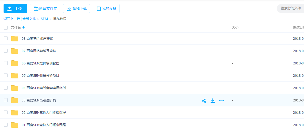Open folder name 08.百度竞价账户搭建

tap(37, 39)
